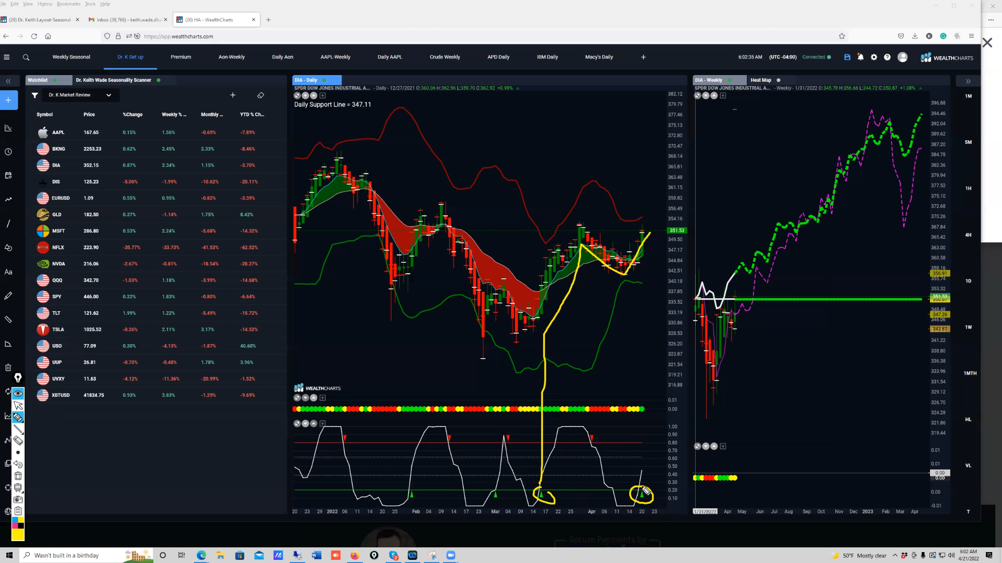The height and width of the screenshot is (563, 1002).
Task: Collapse the left panel double-chevron
Action: coord(8,81)
